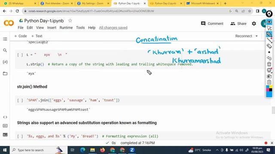Open the browser side panel icon
The width and height of the screenshot is (275, 154).
pos(257,11)
